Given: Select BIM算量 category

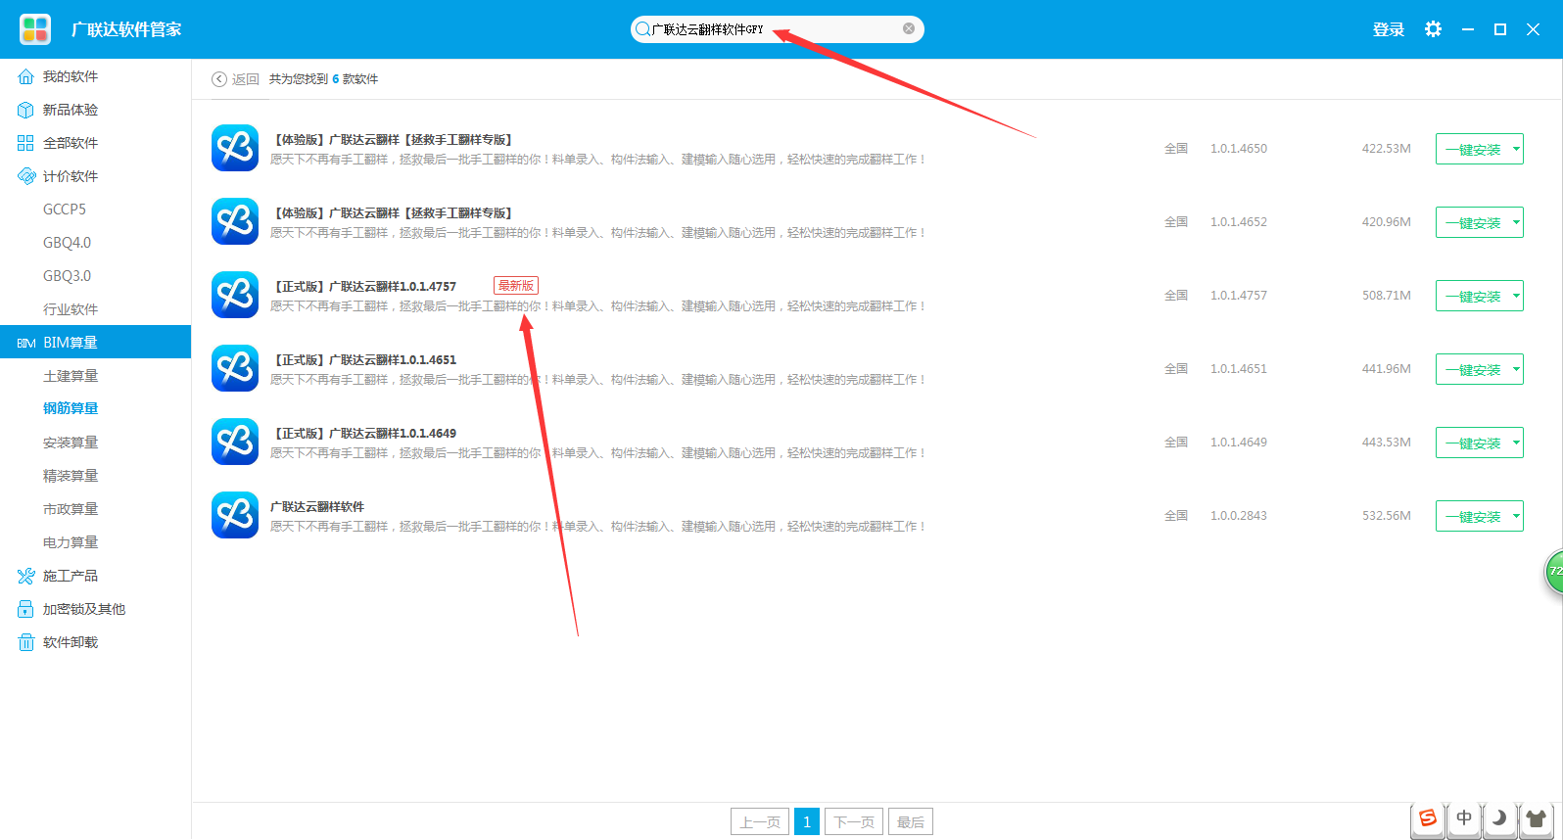Looking at the screenshot, I should (x=95, y=342).
